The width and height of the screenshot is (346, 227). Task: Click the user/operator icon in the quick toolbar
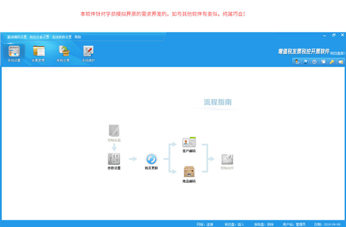coord(297,62)
